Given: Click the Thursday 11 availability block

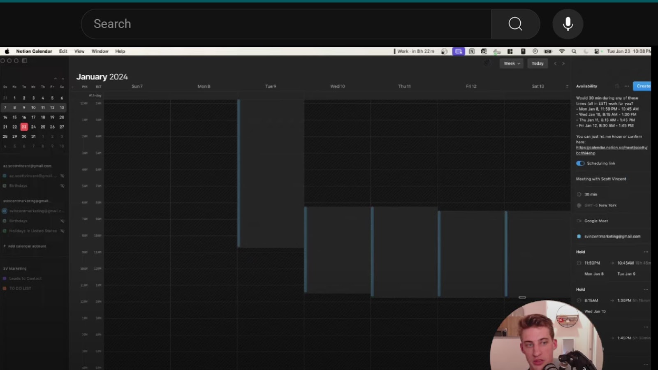Looking at the screenshot, I should click(x=405, y=252).
